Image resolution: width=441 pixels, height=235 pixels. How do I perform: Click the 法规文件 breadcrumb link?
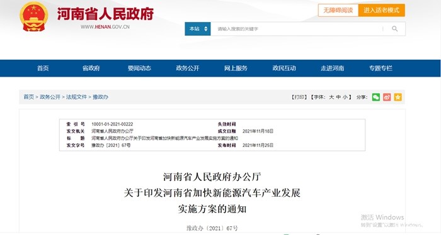pyautogui.click(x=76, y=97)
